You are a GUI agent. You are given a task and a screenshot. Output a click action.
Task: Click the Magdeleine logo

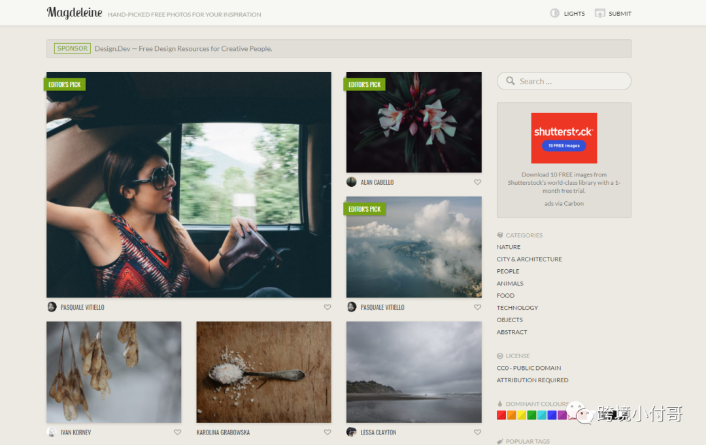pos(75,12)
